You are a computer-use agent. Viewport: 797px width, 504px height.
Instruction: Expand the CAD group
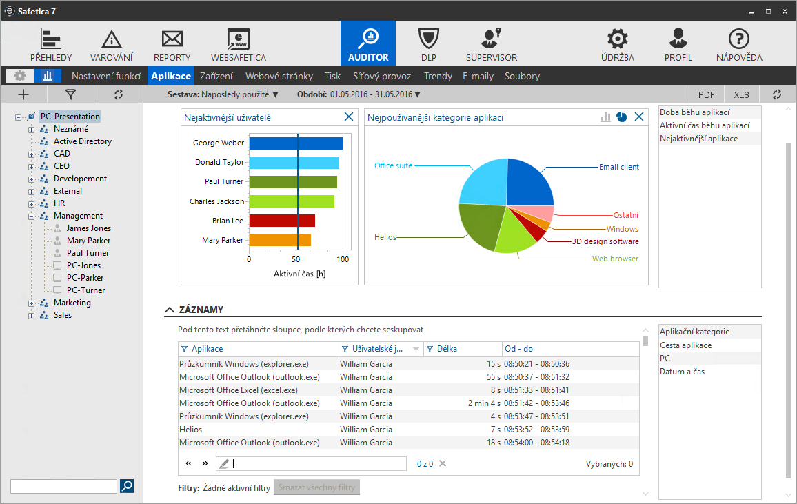[31, 154]
